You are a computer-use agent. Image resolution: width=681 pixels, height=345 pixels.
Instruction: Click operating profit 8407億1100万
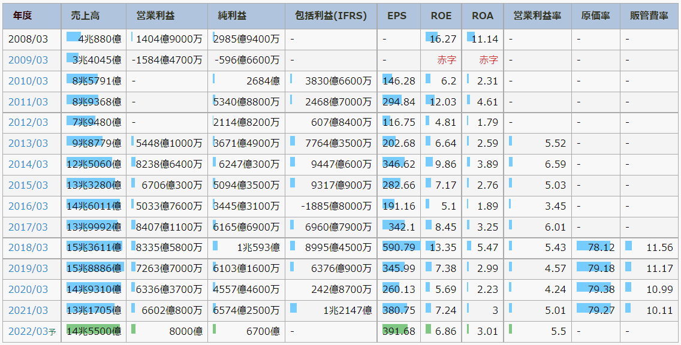(169, 227)
